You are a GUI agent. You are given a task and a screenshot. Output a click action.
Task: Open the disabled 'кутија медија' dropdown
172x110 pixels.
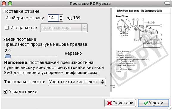64,28
